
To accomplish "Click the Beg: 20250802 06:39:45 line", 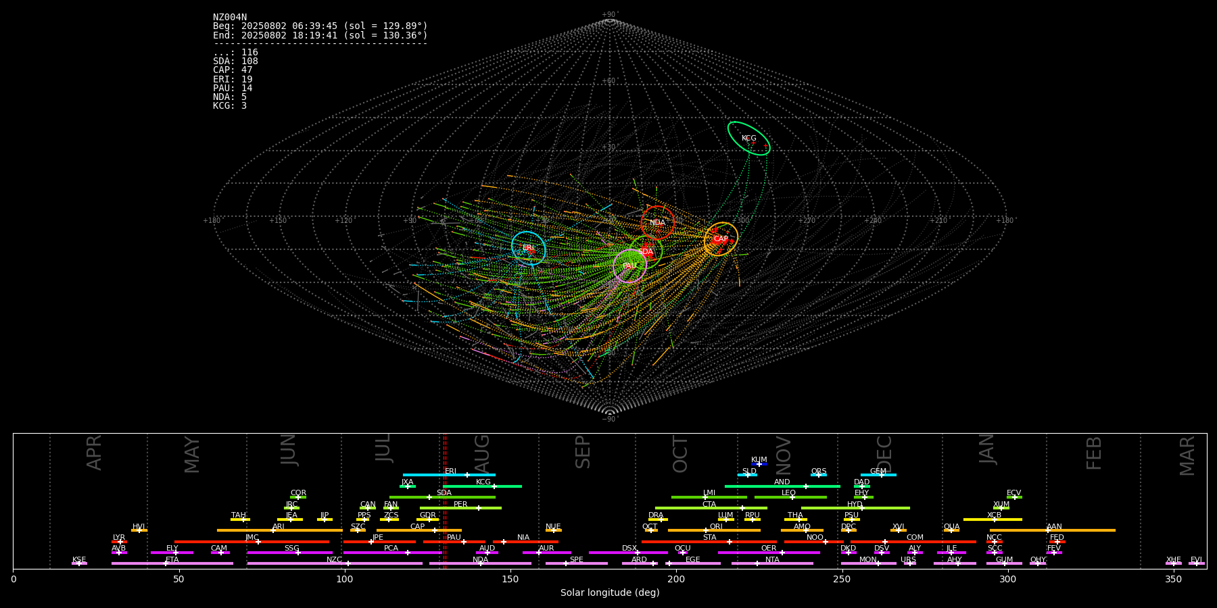I will (x=320, y=26).
